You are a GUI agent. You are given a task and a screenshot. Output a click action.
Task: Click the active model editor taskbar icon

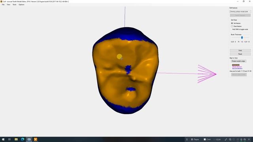(x=29, y=139)
